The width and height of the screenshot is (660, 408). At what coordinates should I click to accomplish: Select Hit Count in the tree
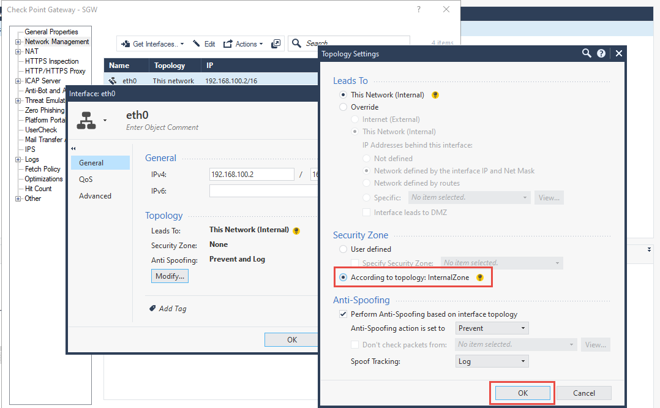39,189
